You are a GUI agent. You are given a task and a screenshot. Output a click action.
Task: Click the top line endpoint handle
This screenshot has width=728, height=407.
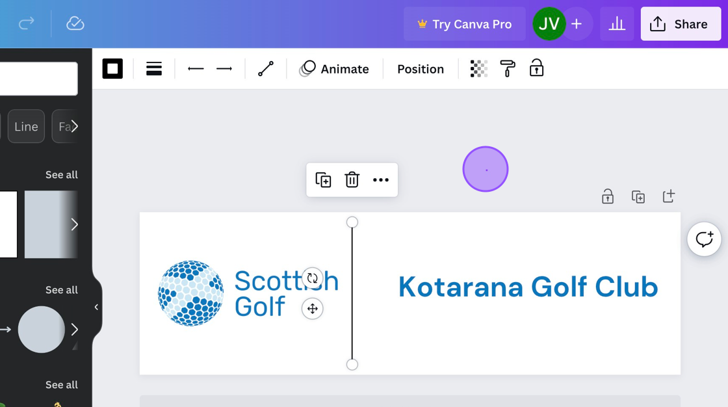click(352, 222)
